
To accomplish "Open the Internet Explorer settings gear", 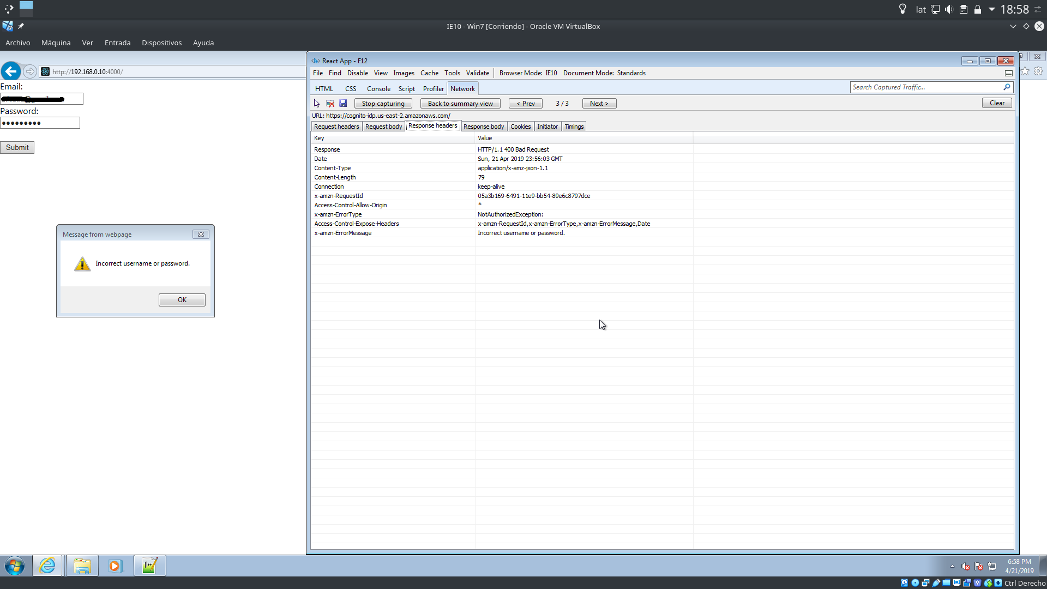I will point(1038,71).
